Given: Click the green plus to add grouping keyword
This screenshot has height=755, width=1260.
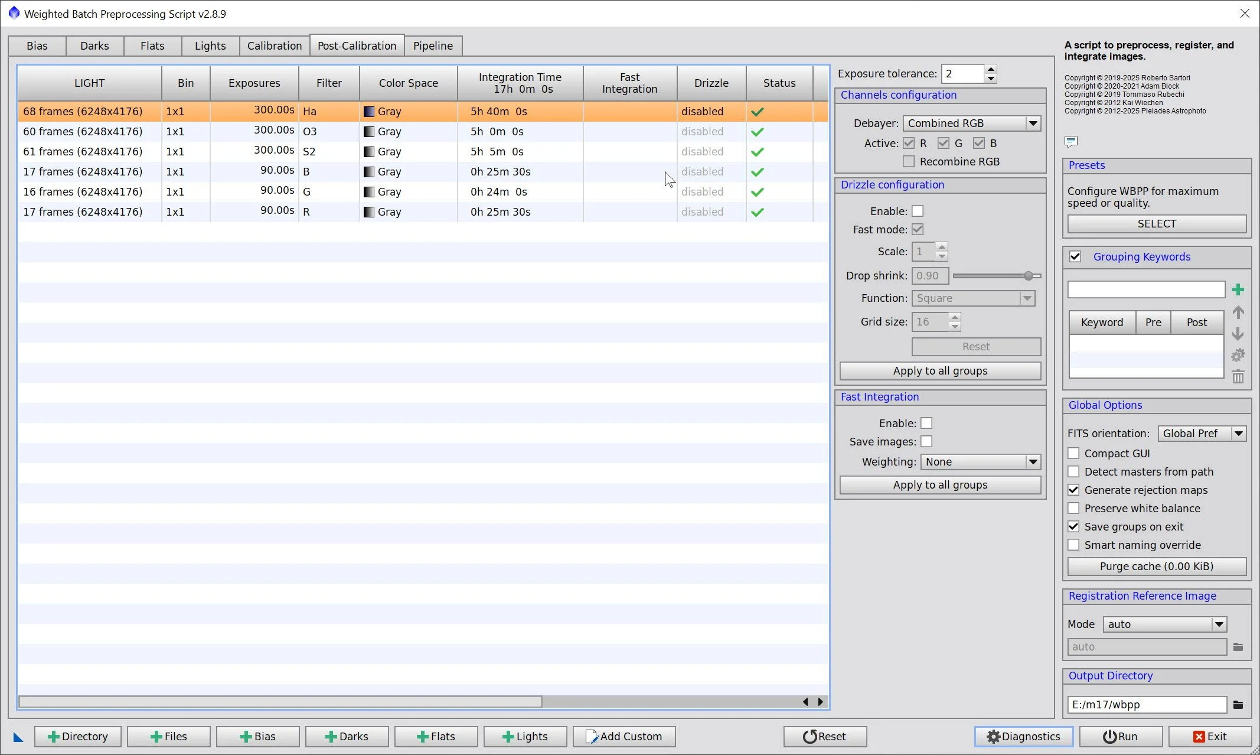Looking at the screenshot, I should 1238,289.
